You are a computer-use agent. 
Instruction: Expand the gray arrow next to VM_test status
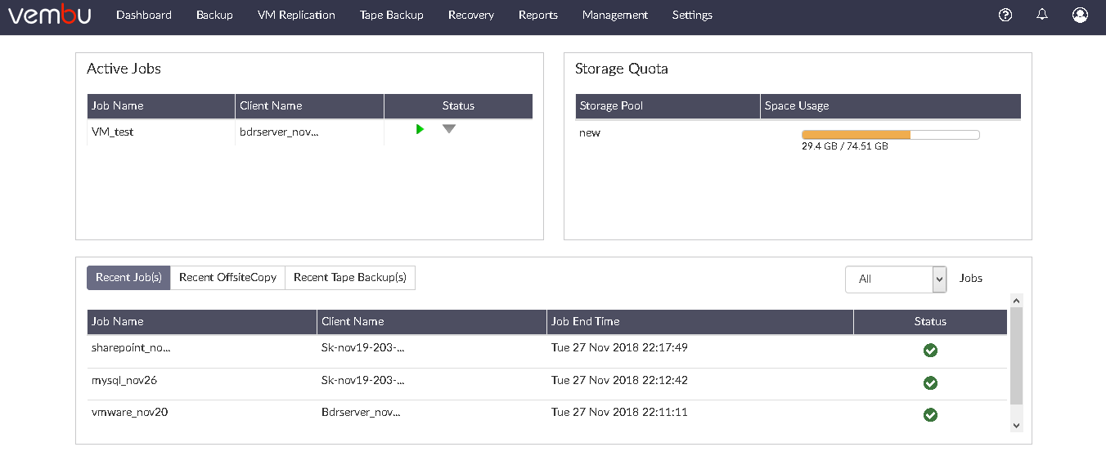coord(449,129)
